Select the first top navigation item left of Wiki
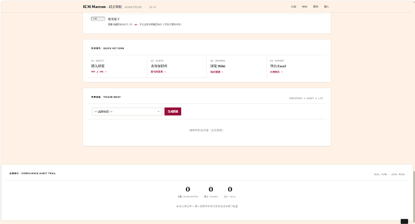Image resolution: width=415 pixels, height=224 pixels. [294, 7]
